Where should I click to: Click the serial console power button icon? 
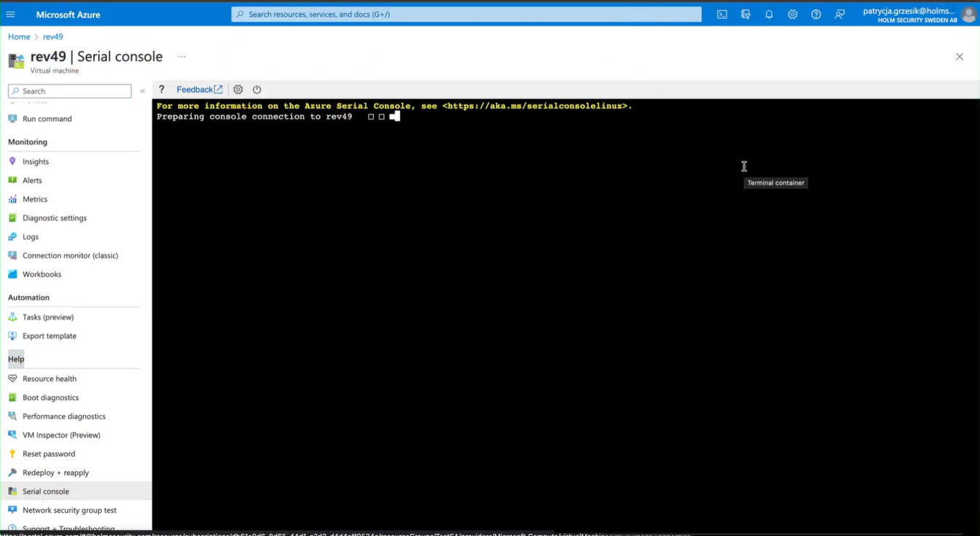[x=257, y=90]
